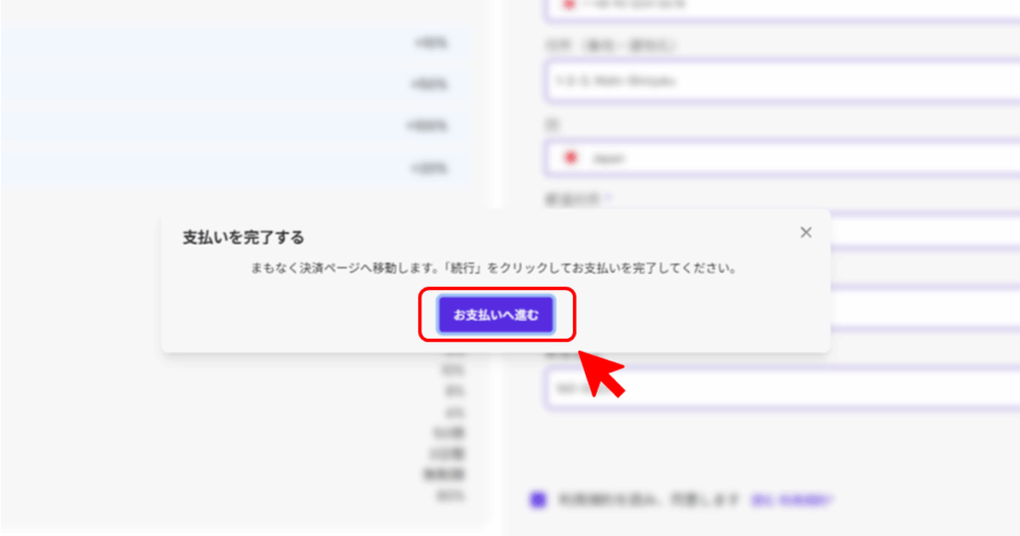
Task: Click the agreement label beside the checkbox
Action: [648, 500]
